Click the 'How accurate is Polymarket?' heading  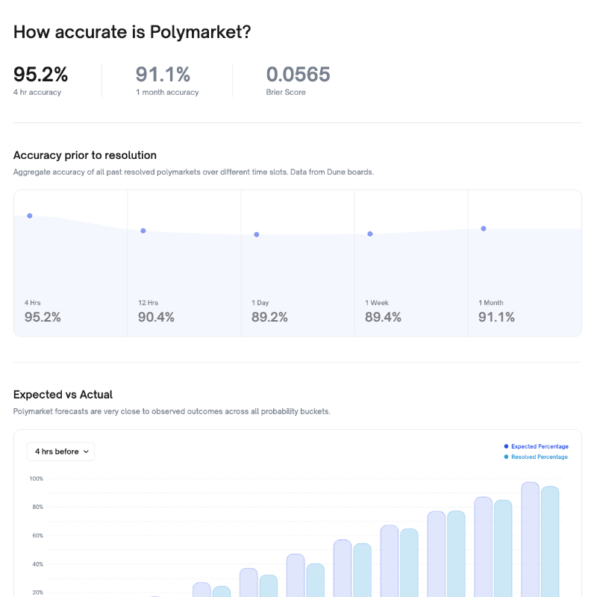click(132, 32)
